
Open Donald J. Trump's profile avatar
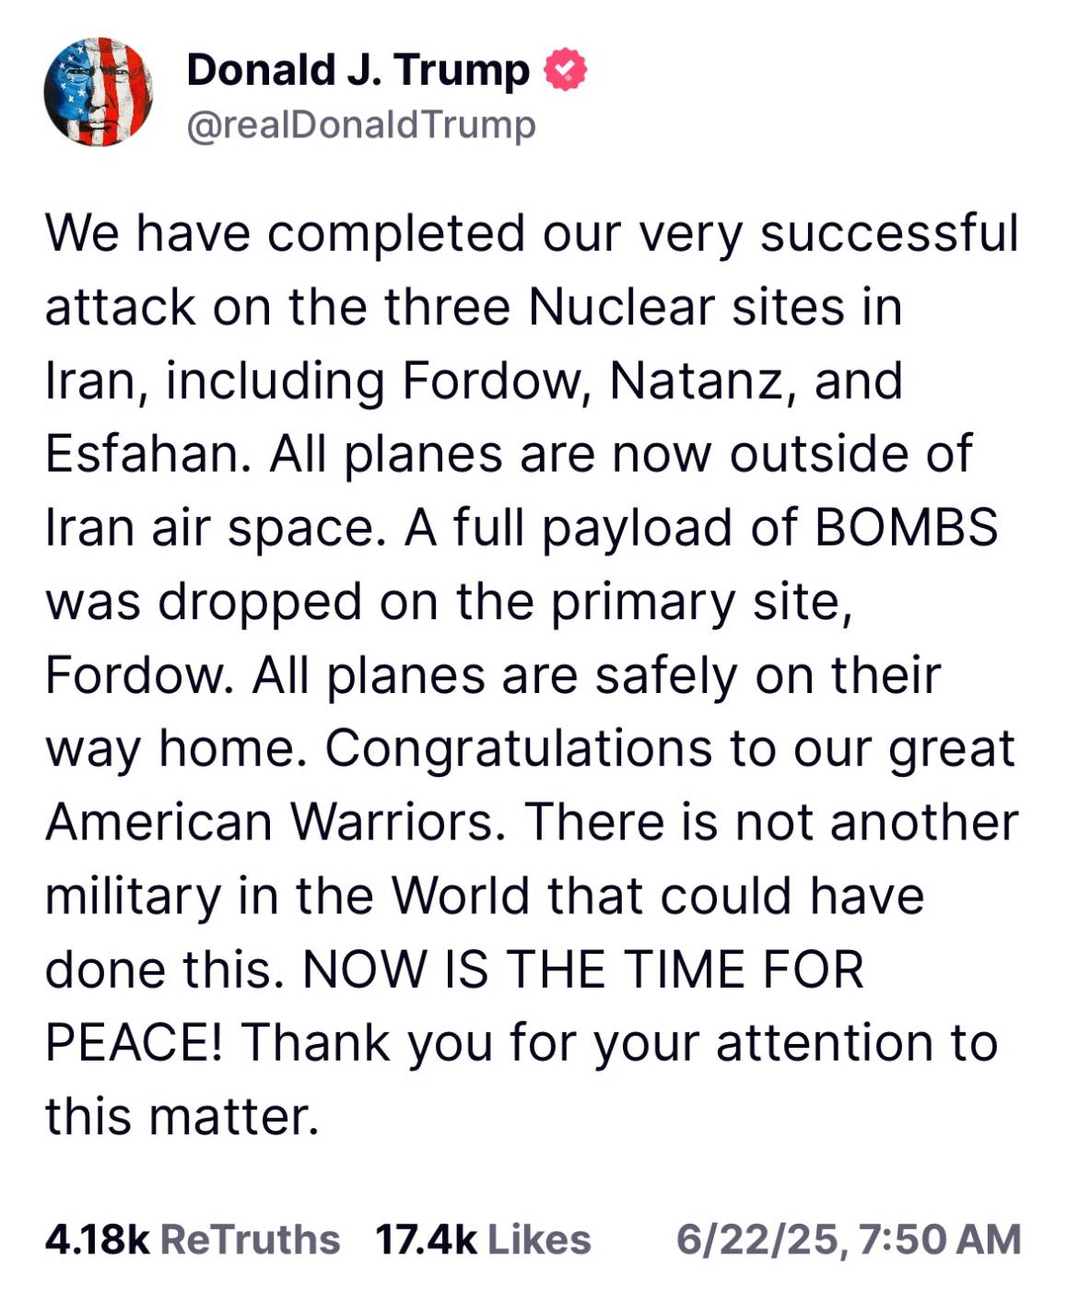[99, 92]
